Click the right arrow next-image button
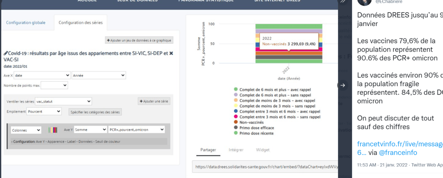Image resolution: width=443 pixels, height=178 pixels. [342, 85]
